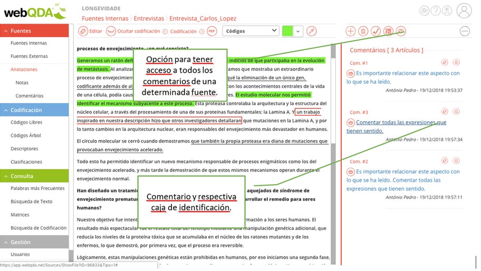Click the Com. #2 comment text
The width and height of the screenshot is (481, 271).
(403, 180)
